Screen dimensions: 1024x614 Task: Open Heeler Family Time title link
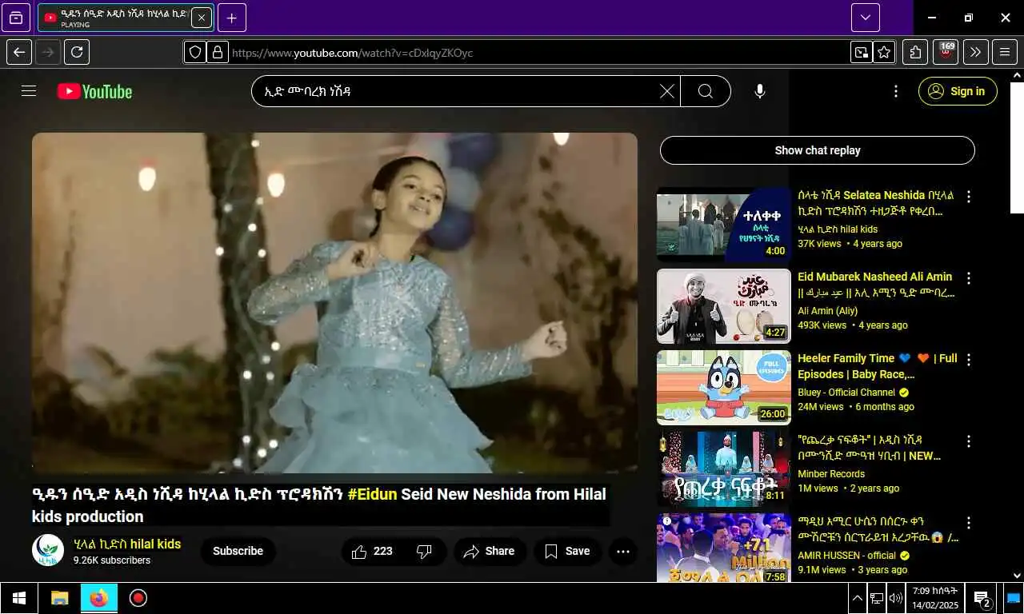click(877, 366)
